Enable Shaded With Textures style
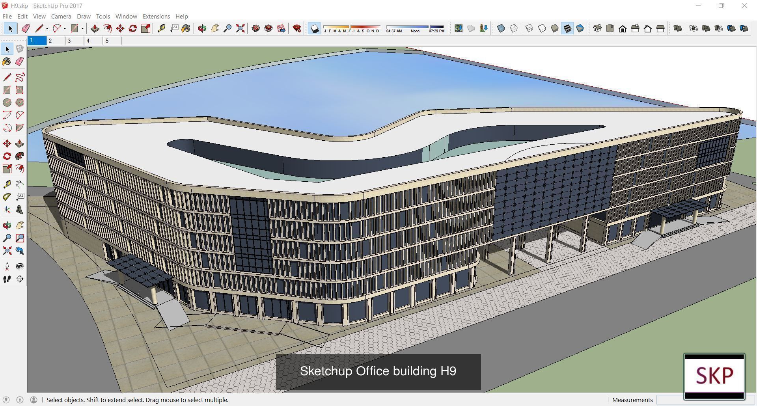The height and width of the screenshot is (406, 757). coord(567,28)
